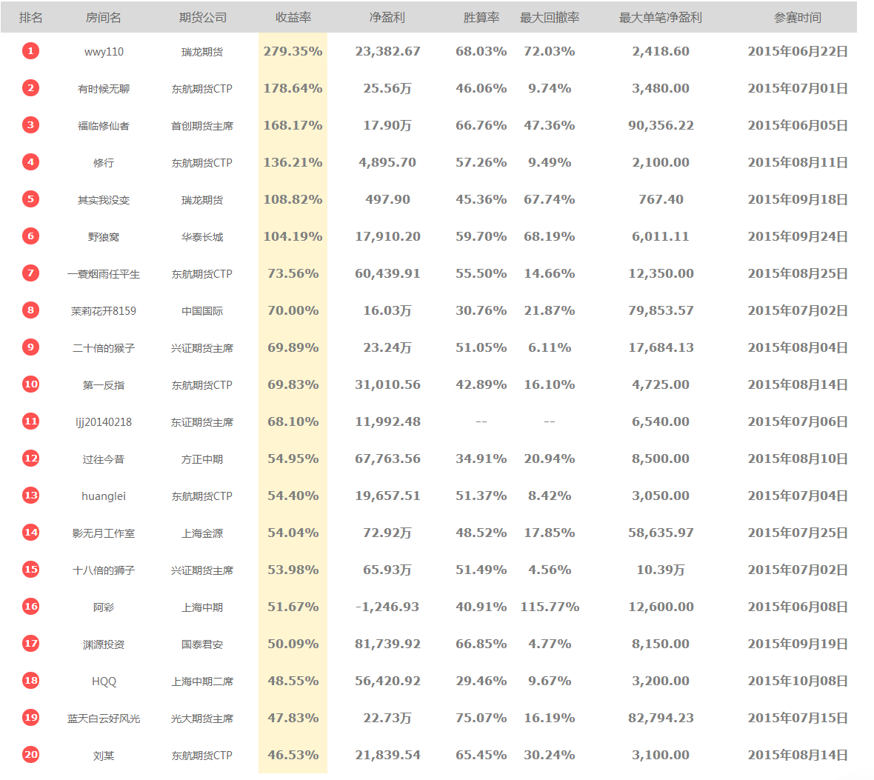
Task: Click the rank 1 red badge
Action: [x=30, y=51]
